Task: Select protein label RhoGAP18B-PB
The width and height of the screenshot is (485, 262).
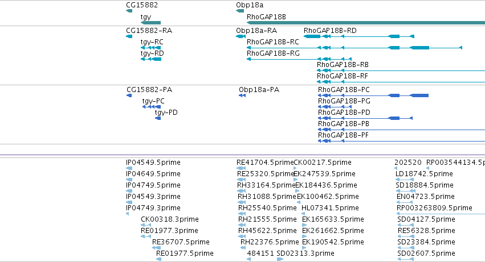Action: pos(344,124)
